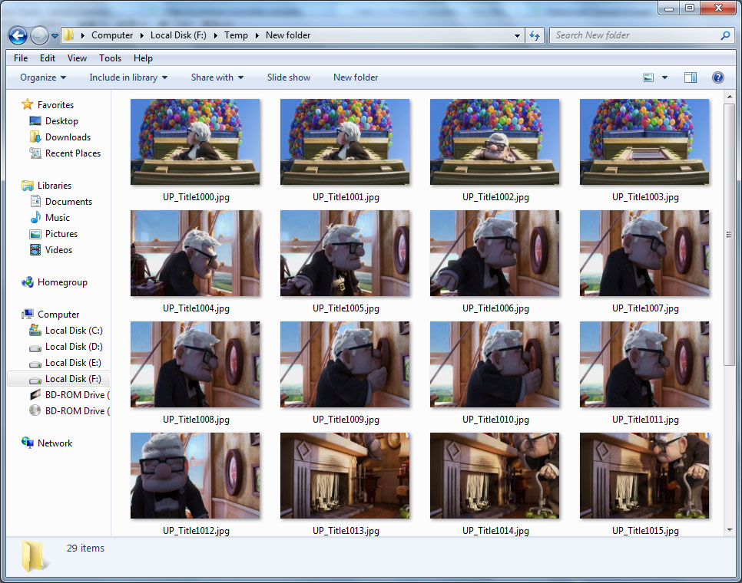
Task: Click the Local Disk (E:) drive icon
Action: 35,364
